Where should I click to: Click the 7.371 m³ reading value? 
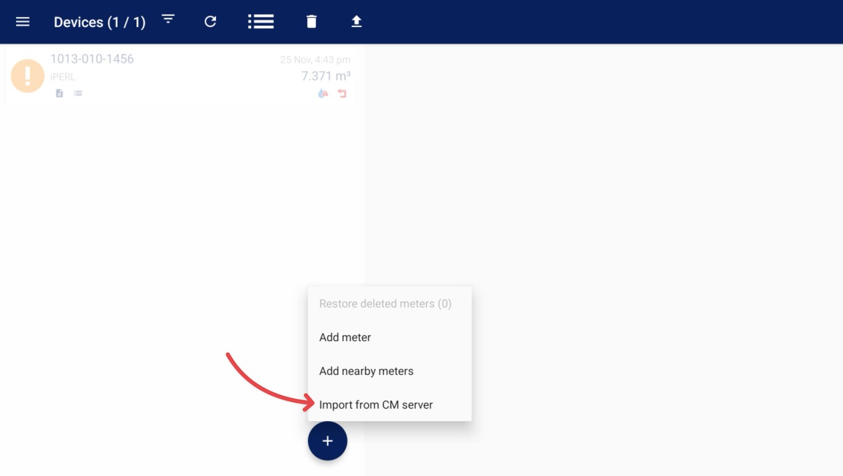(x=325, y=76)
